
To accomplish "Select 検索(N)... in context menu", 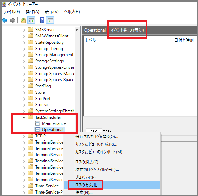I will point(84,192).
